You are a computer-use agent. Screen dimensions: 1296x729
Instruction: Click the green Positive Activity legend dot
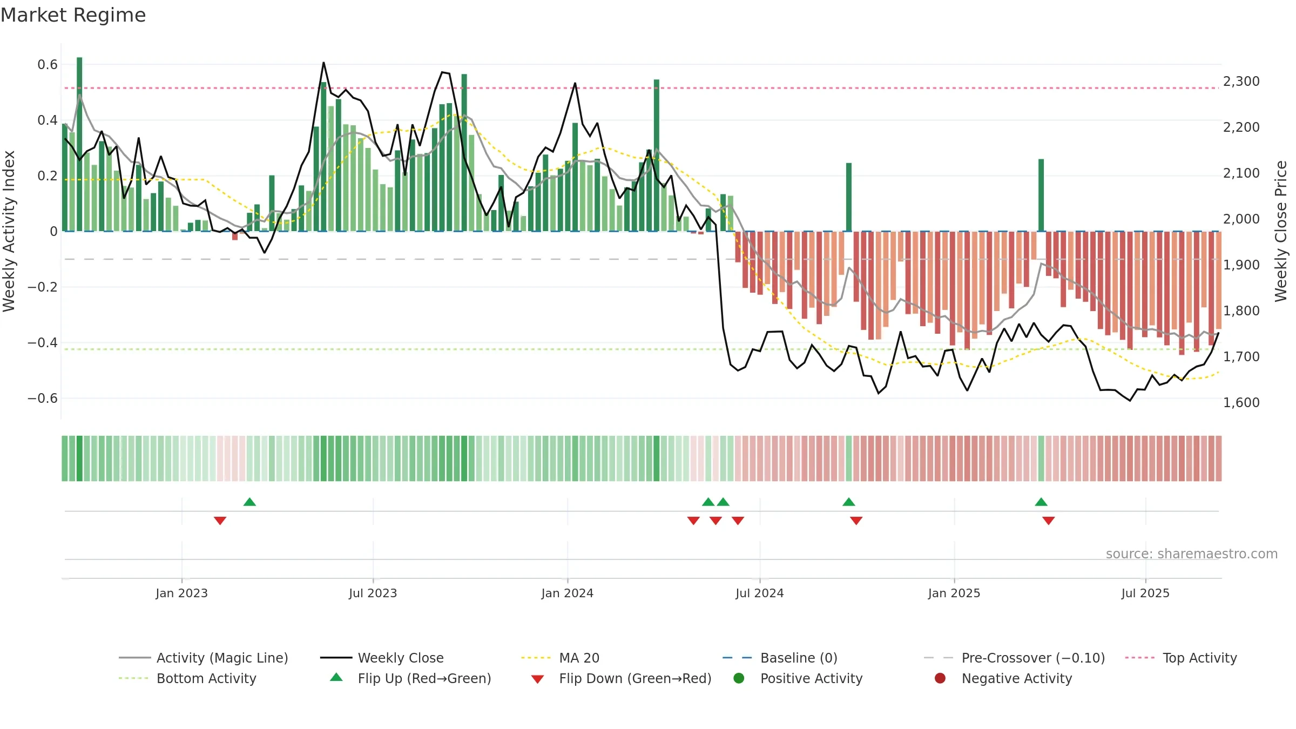(739, 678)
